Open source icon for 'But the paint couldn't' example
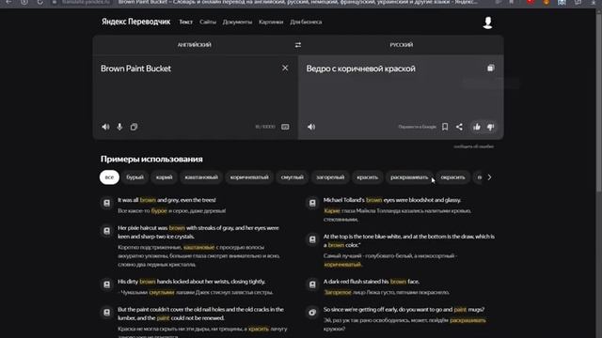The image size is (602, 338). (106, 313)
